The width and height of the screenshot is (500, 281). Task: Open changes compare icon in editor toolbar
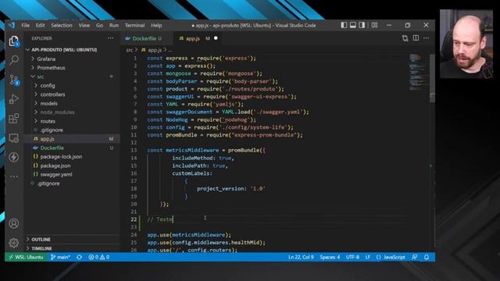tap(405, 38)
